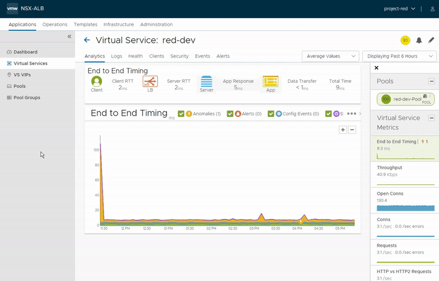Open the project-red tenant dropdown
The image size is (439, 281).
pos(399,9)
